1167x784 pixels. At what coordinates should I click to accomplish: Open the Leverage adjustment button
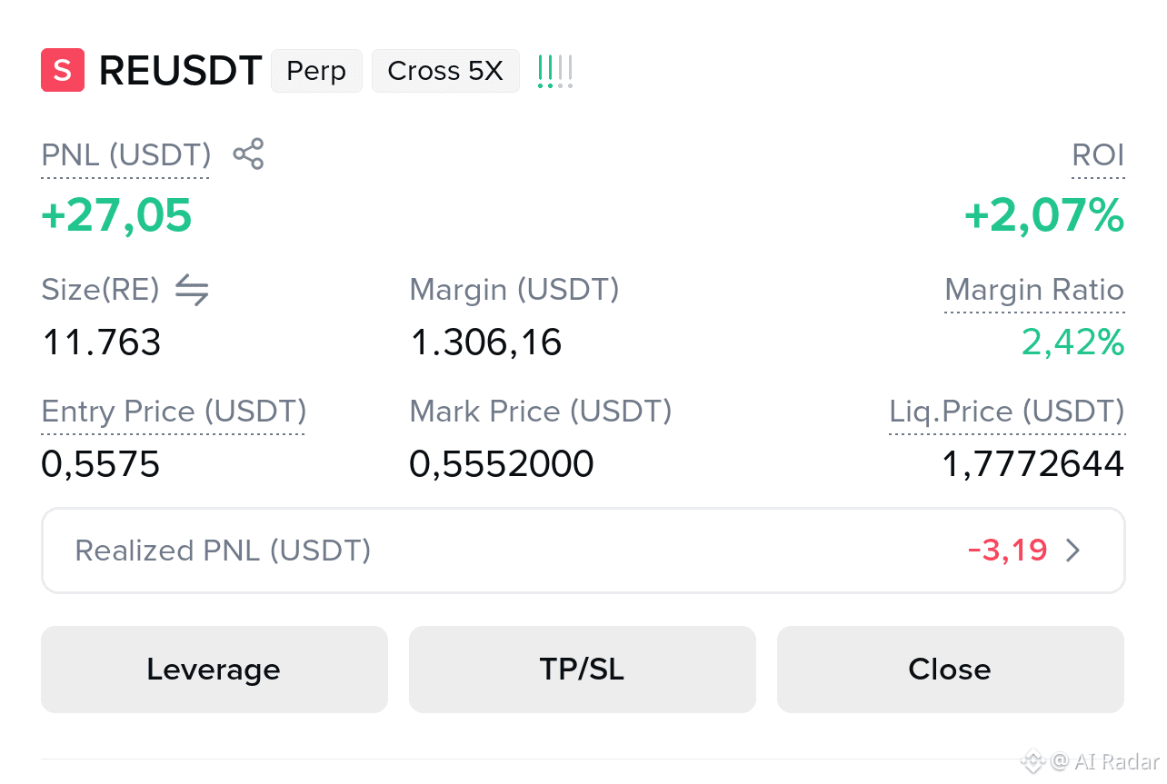tap(214, 670)
